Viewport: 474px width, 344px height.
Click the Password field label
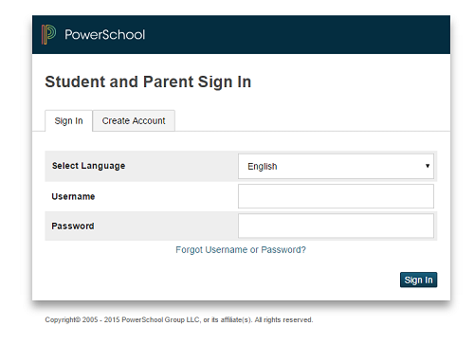73,226
